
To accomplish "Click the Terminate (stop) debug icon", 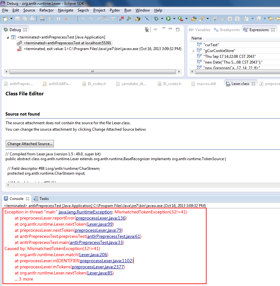I will (66, 19).
